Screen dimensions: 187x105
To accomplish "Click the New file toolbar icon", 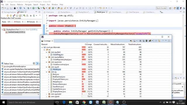I will [x=3, y=8].
